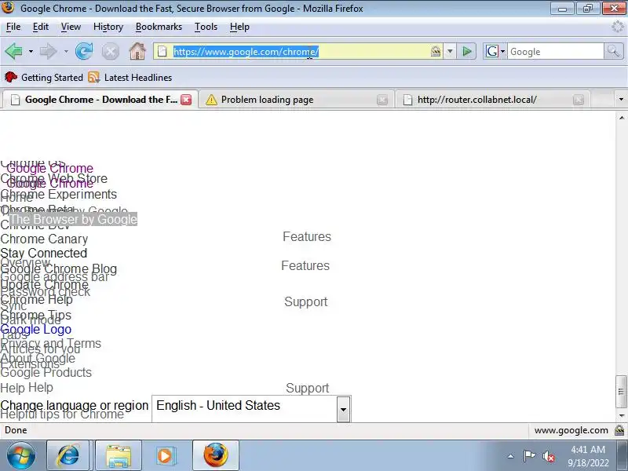The image size is (628, 471).
Task: Open the Forward history dropdown arrow
Action: pos(66,52)
